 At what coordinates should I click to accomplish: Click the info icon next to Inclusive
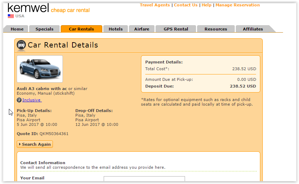pos(19,100)
